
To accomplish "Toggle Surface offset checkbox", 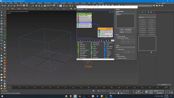I will coord(117,50).
